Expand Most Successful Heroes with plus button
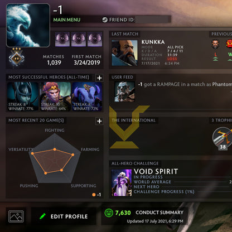 click(x=99, y=78)
